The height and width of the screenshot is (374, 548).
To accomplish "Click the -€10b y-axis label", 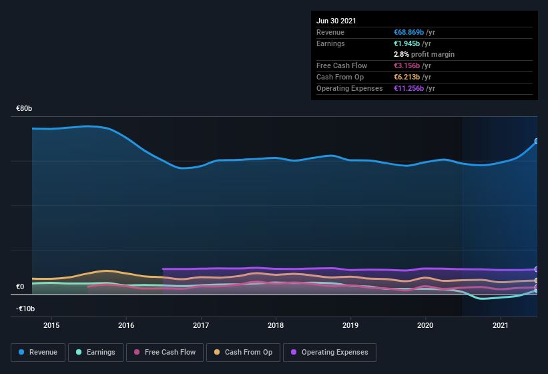I will click(25, 309).
